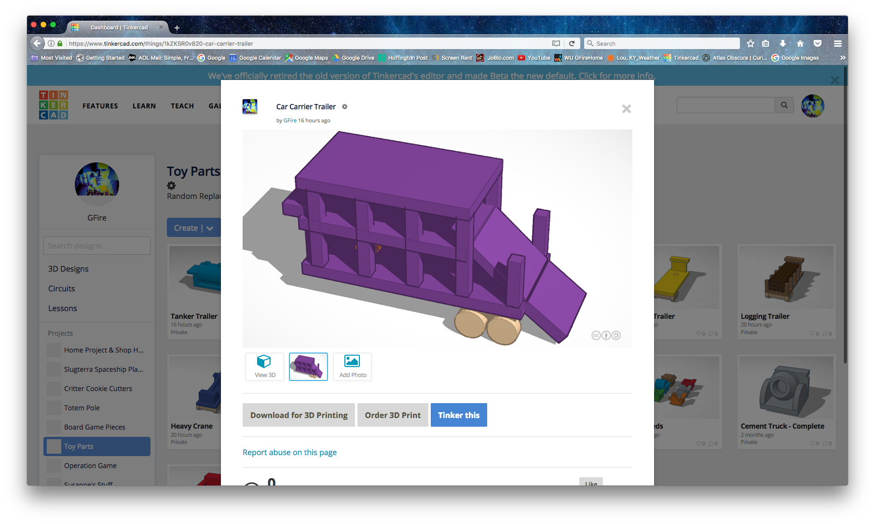Click the site info icon in address bar
The height and width of the screenshot is (524, 875).
(x=51, y=43)
